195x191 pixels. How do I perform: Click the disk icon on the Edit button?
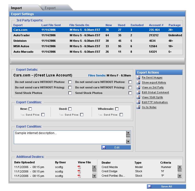104,147
